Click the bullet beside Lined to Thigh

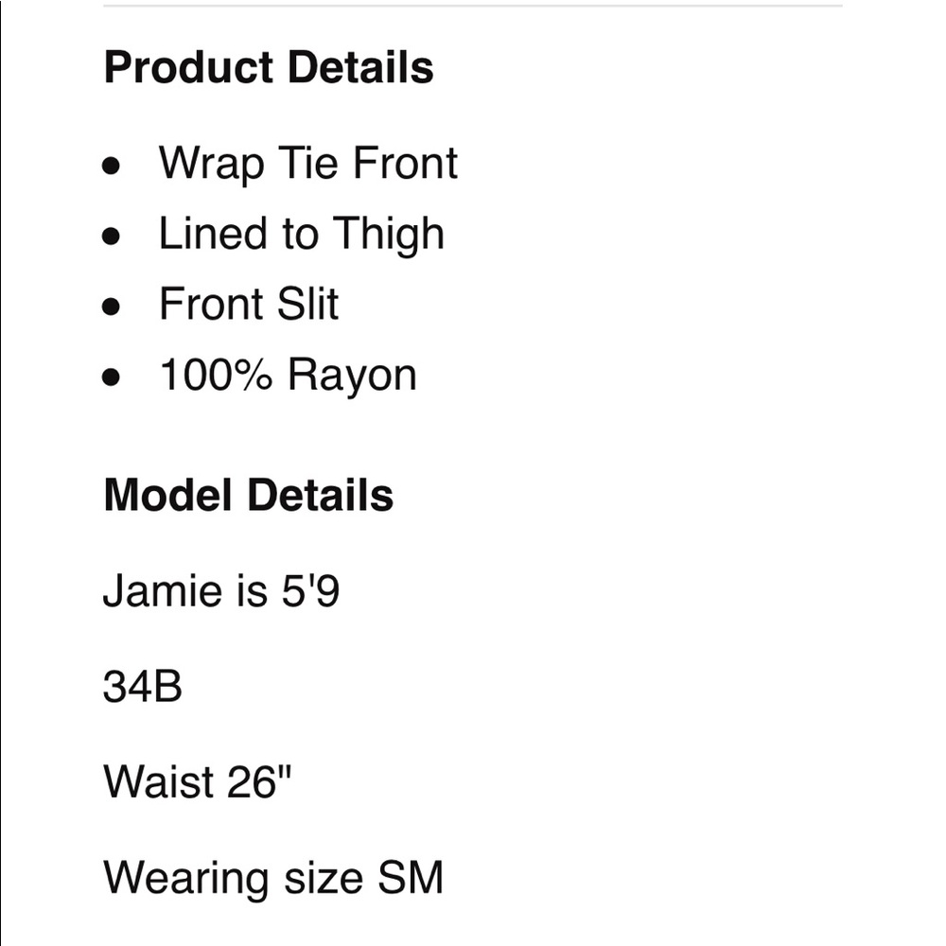click(x=112, y=236)
